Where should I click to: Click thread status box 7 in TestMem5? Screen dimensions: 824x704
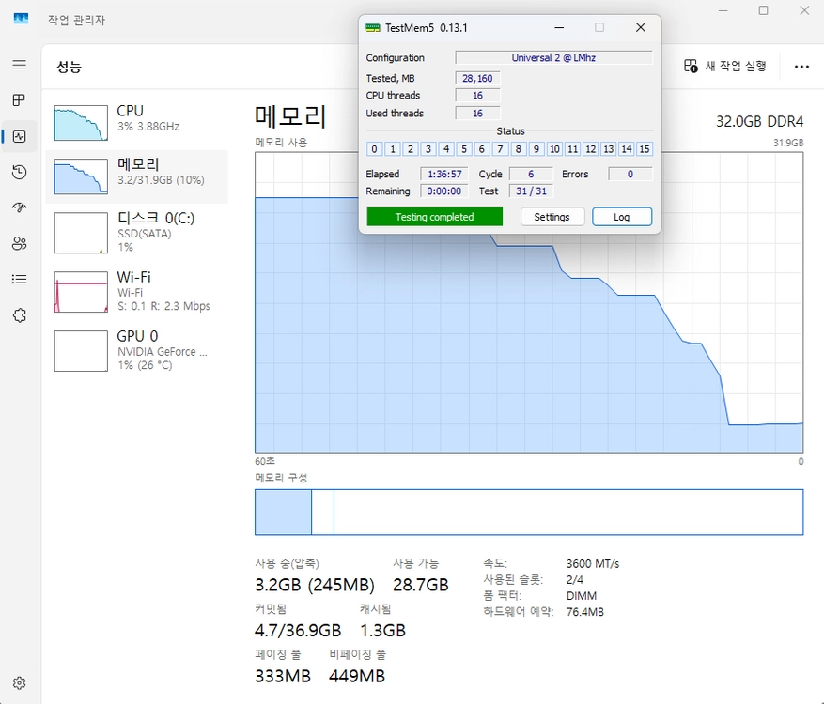[x=500, y=149]
